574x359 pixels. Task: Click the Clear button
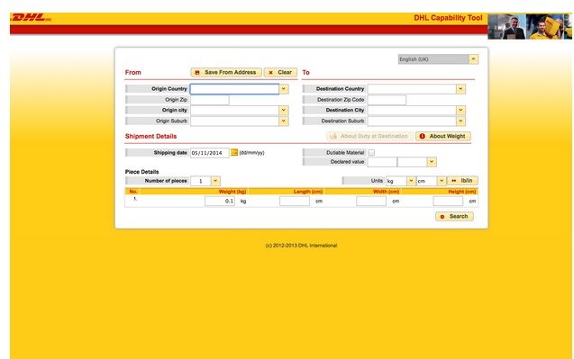[x=280, y=72]
